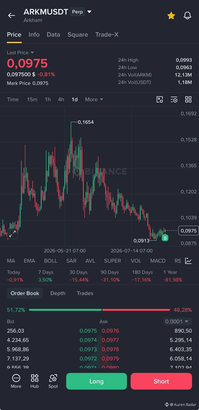
Task: Tap the bid/ask ratio bar
Action: (x=99, y=310)
